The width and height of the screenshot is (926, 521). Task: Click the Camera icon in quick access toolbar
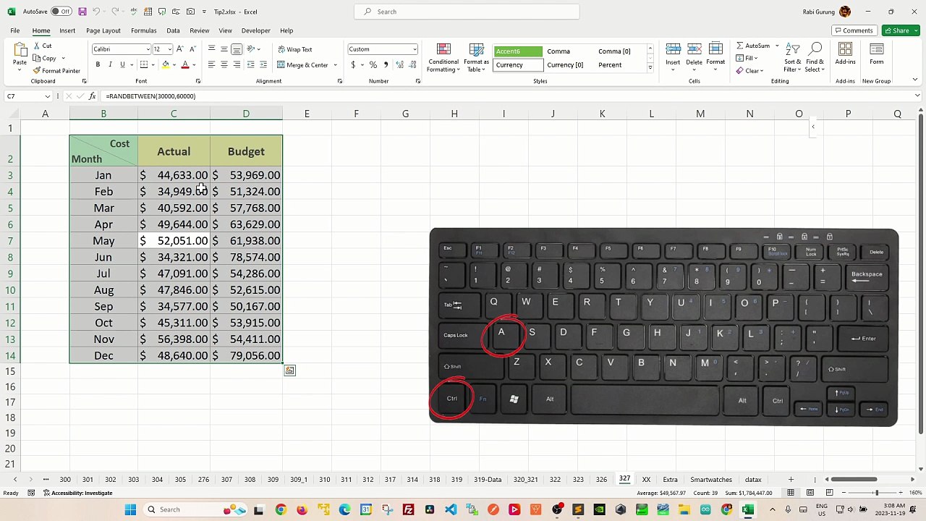click(191, 12)
